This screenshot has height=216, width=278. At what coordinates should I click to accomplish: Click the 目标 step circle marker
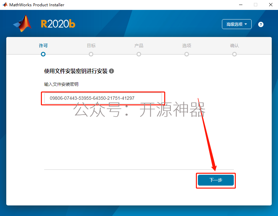coord(91,54)
